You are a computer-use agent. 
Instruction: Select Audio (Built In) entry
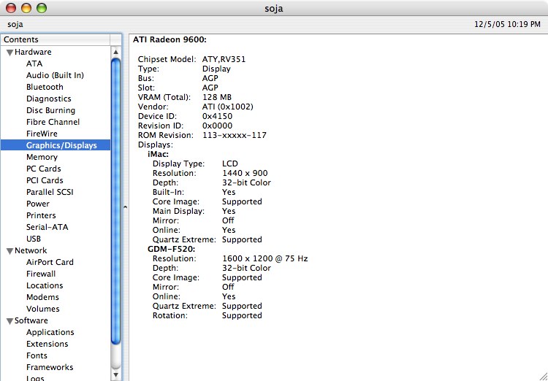[x=55, y=75]
